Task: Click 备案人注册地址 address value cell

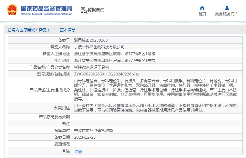Action: tap(157, 54)
